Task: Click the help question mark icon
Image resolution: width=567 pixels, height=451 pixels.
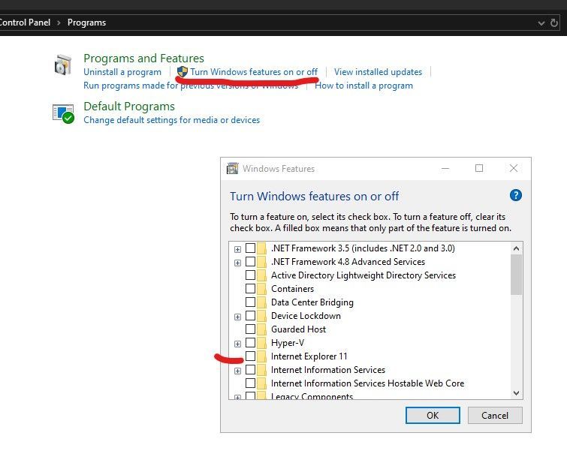Action: pos(516,196)
